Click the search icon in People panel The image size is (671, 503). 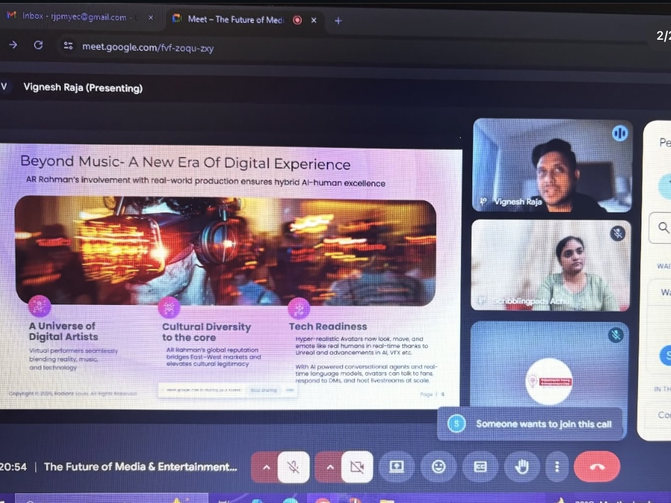[663, 227]
